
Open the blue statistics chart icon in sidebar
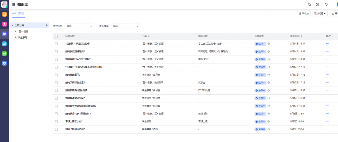[x=4, y=44]
